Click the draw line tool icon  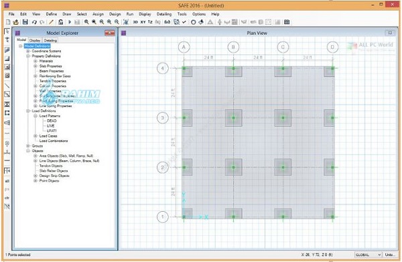pyautogui.click(x=7, y=85)
